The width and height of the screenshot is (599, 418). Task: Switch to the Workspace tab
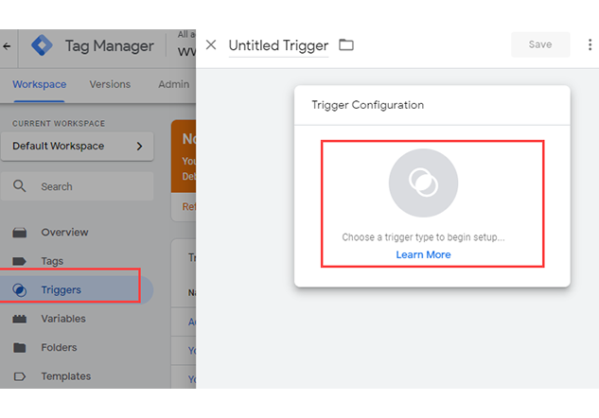tap(40, 84)
